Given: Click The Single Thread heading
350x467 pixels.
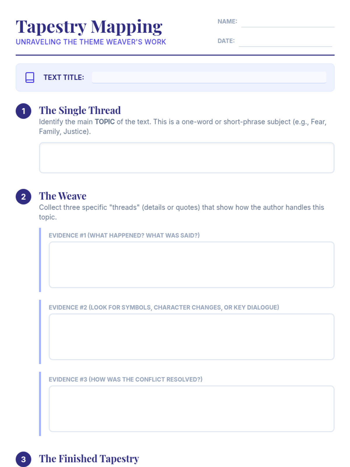Looking at the screenshot, I should (x=80, y=110).
